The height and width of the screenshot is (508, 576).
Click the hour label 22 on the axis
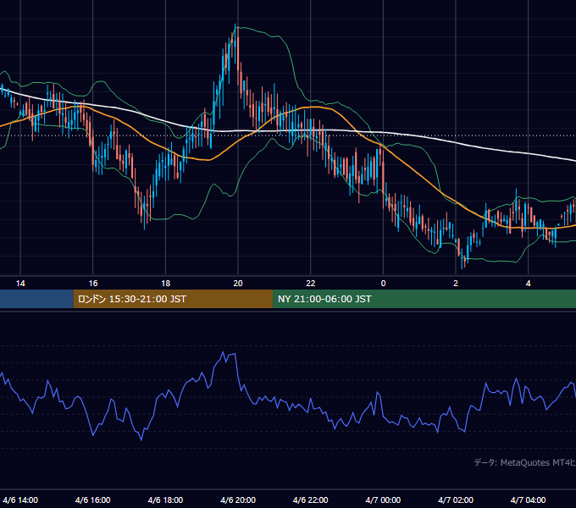click(x=311, y=284)
